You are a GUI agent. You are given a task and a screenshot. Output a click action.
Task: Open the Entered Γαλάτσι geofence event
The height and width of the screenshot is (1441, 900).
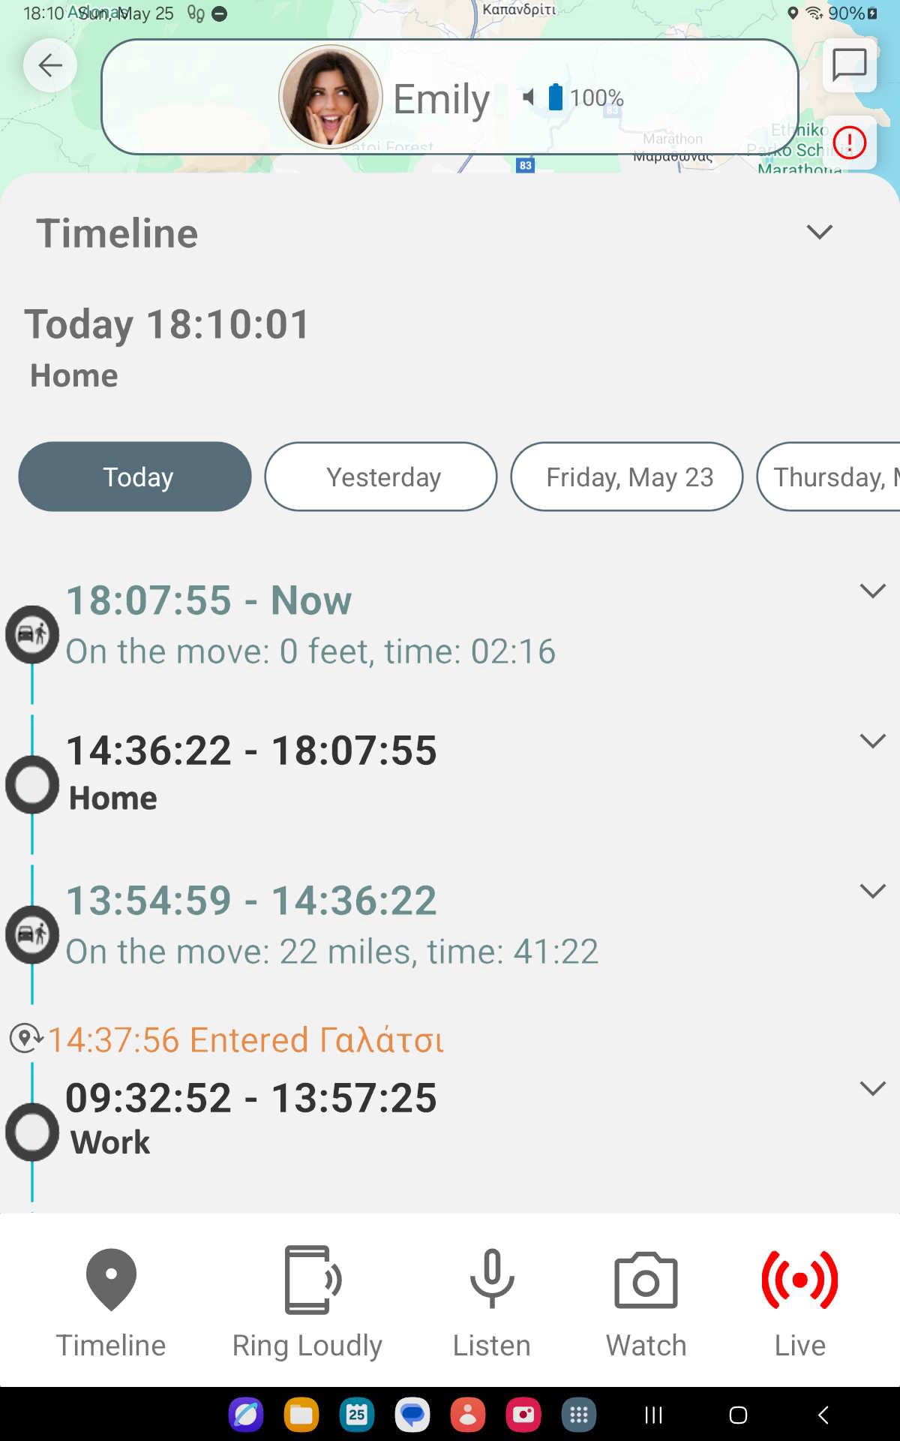pos(246,1039)
